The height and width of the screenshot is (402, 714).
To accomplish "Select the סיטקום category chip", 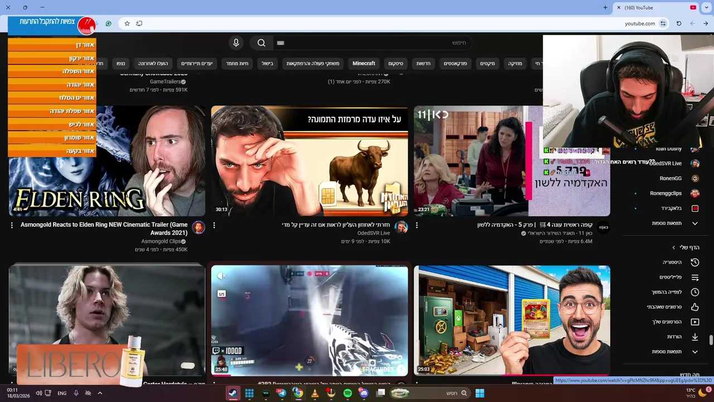I will (x=396, y=64).
